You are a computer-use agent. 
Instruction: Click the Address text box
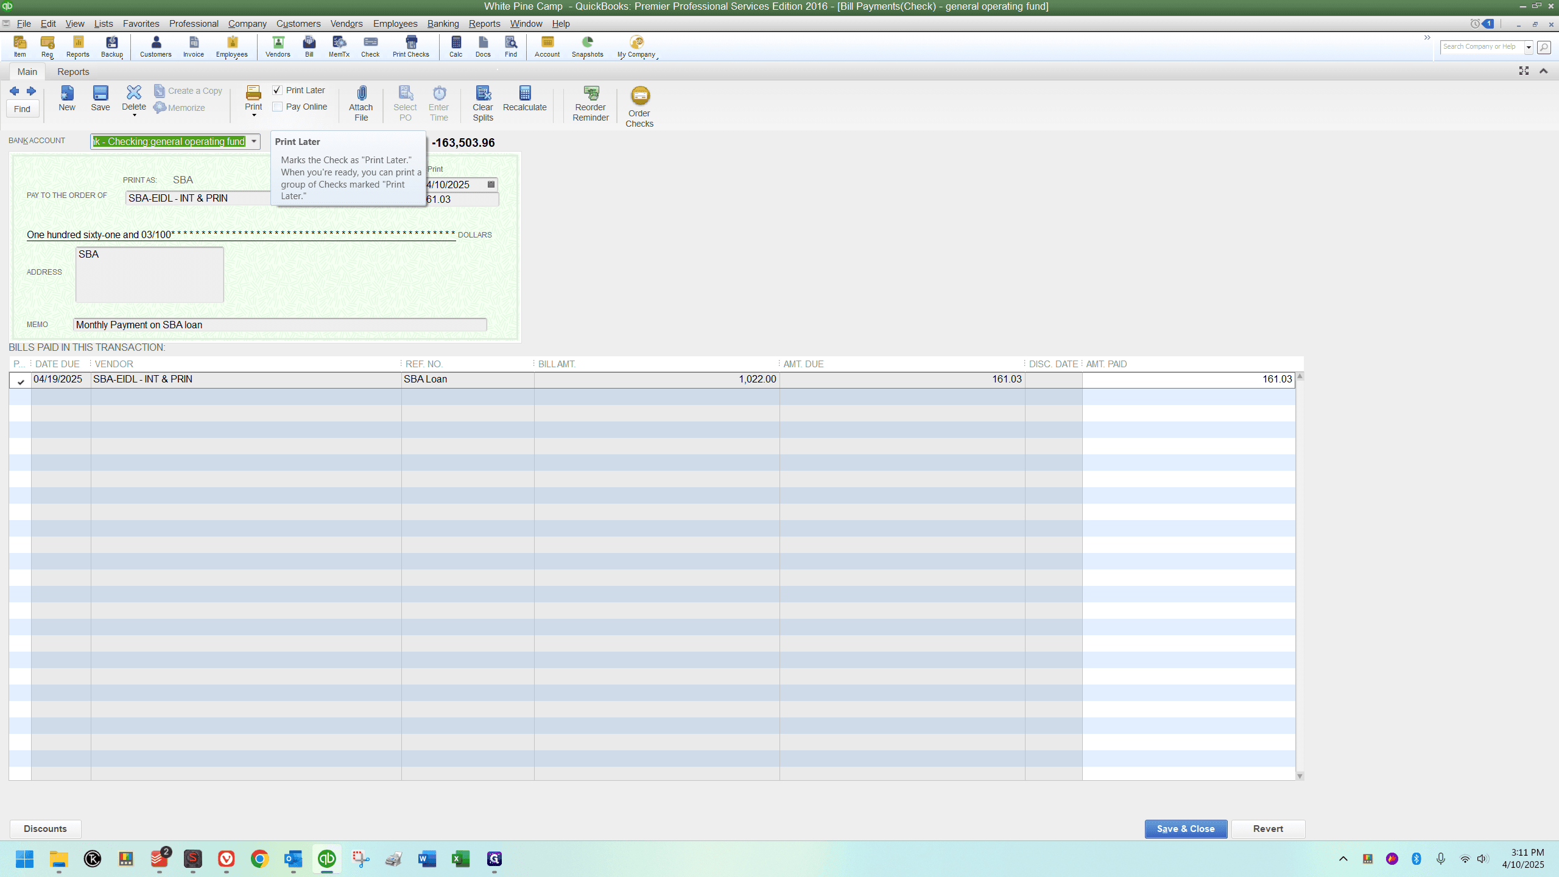click(150, 275)
